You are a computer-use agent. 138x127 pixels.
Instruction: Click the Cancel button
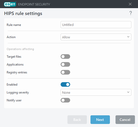tap(125, 120)
